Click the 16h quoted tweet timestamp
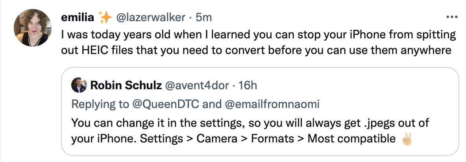Screen dimensions: 466x162 tap(248, 85)
